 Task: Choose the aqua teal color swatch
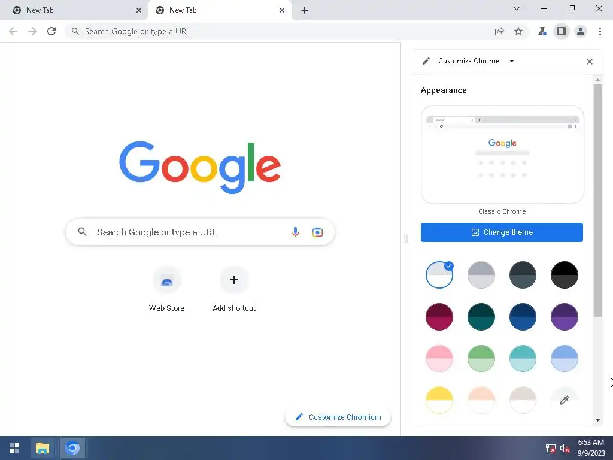[523, 358]
